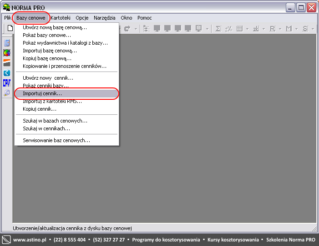Click the redo arrow toolbar icon
Image resolution: width=319 pixels, height=246 pixels.
point(127,29)
